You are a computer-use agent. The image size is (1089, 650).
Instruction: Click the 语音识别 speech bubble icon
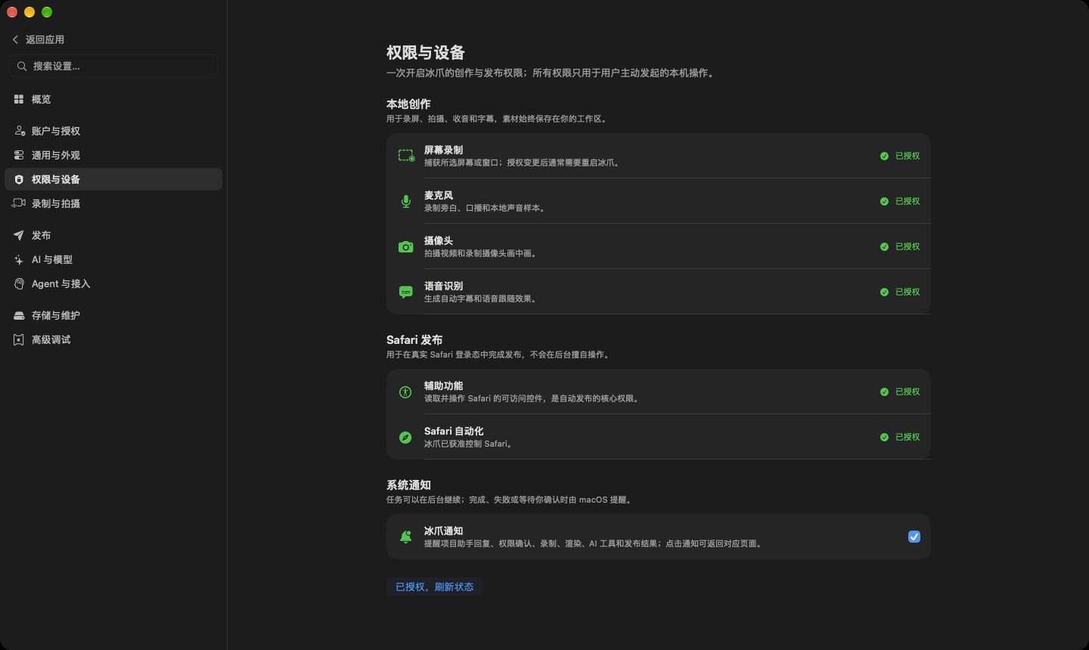[x=406, y=292]
